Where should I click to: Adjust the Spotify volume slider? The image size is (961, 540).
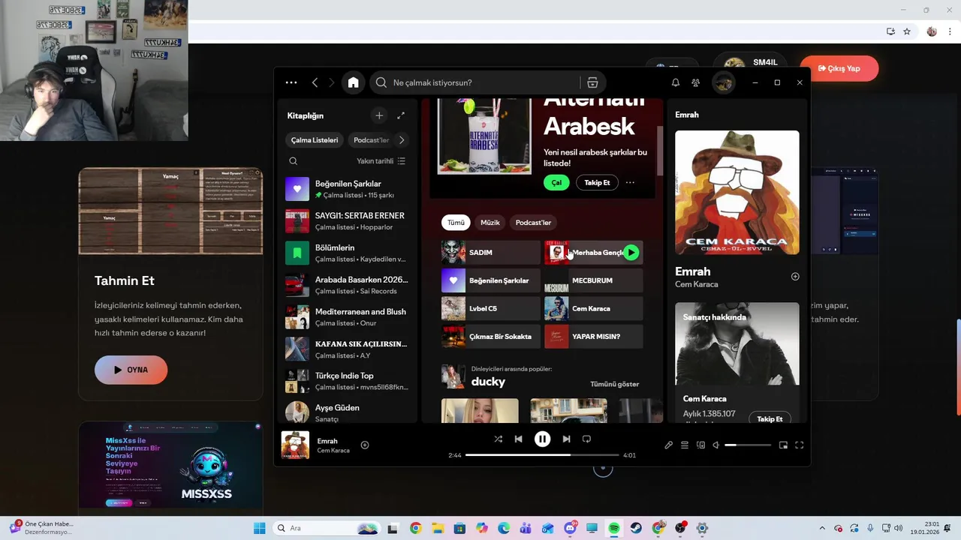tap(748, 445)
